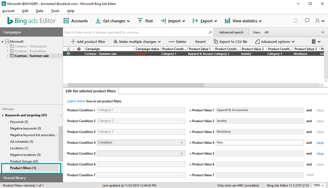Open the 100% zoom dropdown
Image resolution: width=328 pixels, height=188 pixels.
click(x=319, y=185)
